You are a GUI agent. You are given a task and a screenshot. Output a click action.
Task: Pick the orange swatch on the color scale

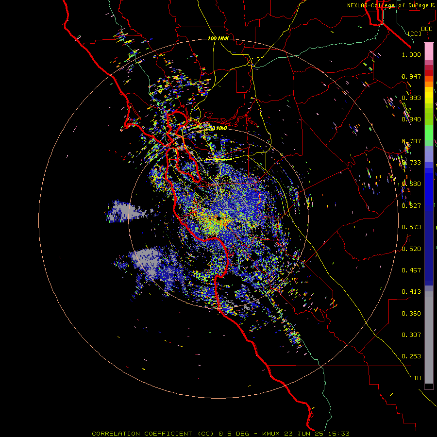click(x=429, y=84)
